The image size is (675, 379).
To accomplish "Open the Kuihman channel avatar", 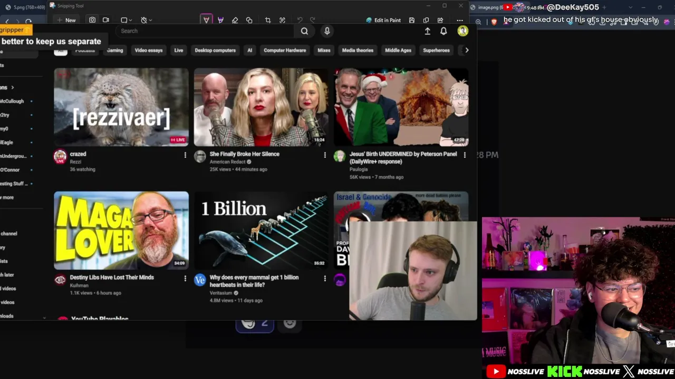I will coord(60,280).
